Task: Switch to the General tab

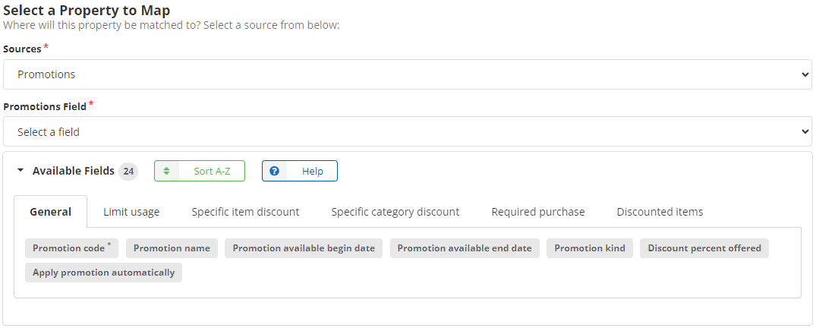Action: [51, 212]
